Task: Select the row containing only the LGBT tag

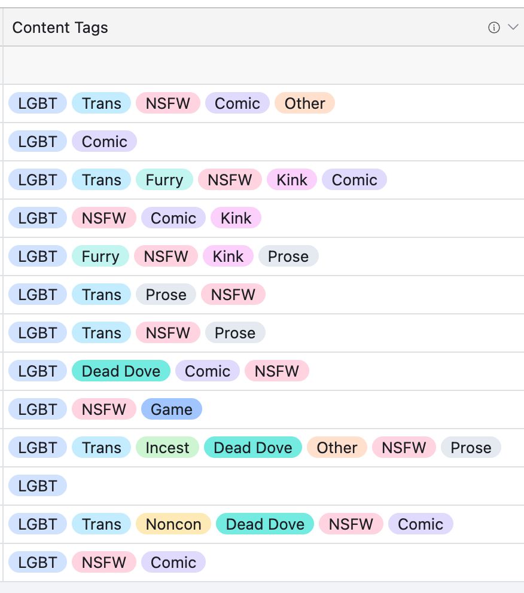Action: coord(263,486)
